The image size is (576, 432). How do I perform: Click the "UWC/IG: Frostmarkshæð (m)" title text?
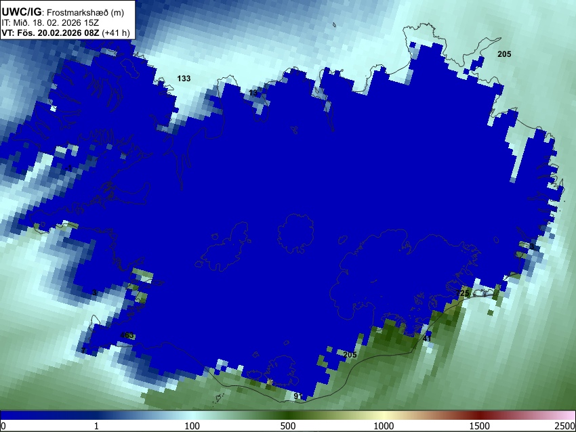click(63, 12)
